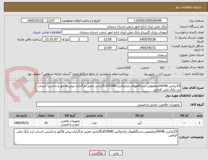Click the table cell تجهیزات دفاعی، ایمنی و امنیتی
The width and height of the screenshot is (208, 160).
click(x=70, y=123)
